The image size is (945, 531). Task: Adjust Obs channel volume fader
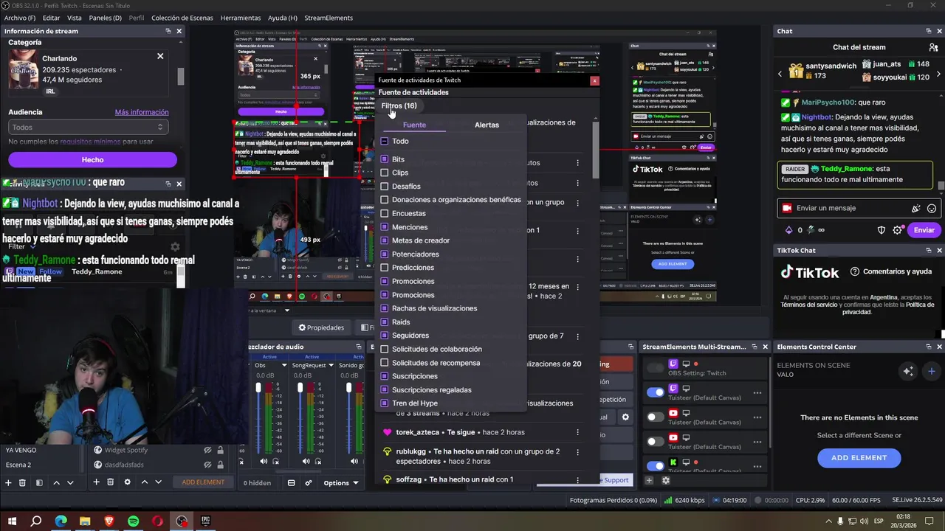[x=258, y=388]
